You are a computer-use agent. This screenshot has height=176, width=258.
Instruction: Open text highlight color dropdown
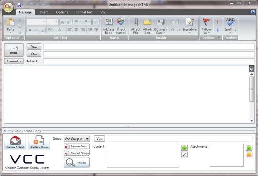pos(54,30)
